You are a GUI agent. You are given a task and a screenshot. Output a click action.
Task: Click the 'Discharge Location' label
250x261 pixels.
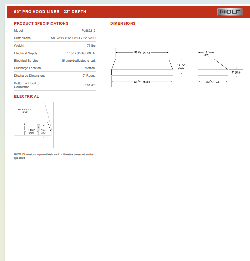point(27,68)
